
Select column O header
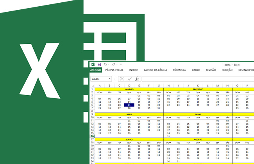(237, 86)
